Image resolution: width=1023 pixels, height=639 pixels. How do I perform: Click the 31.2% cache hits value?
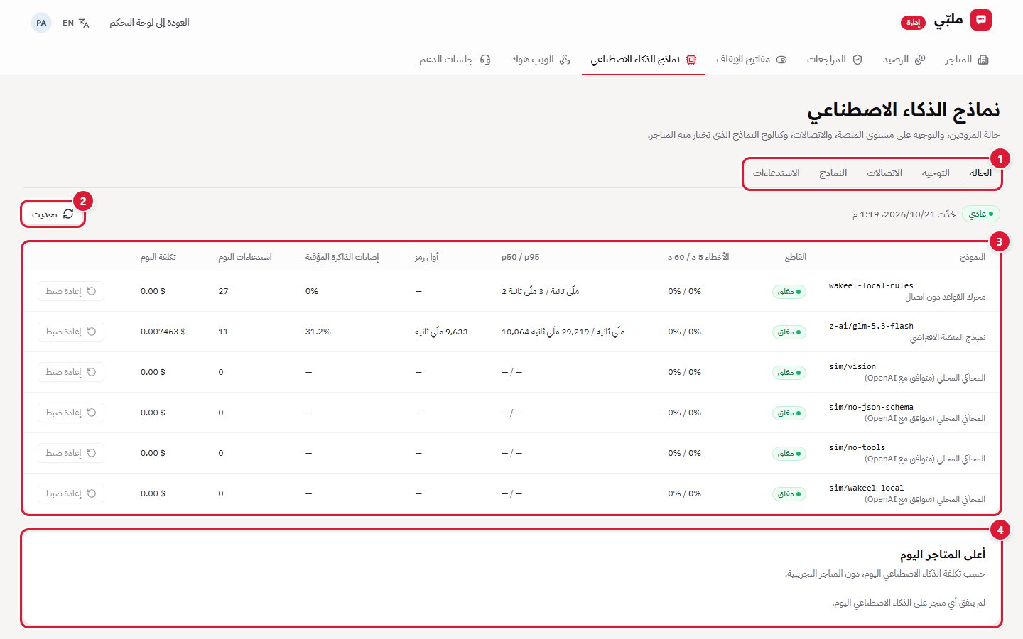click(x=318, y=332)
